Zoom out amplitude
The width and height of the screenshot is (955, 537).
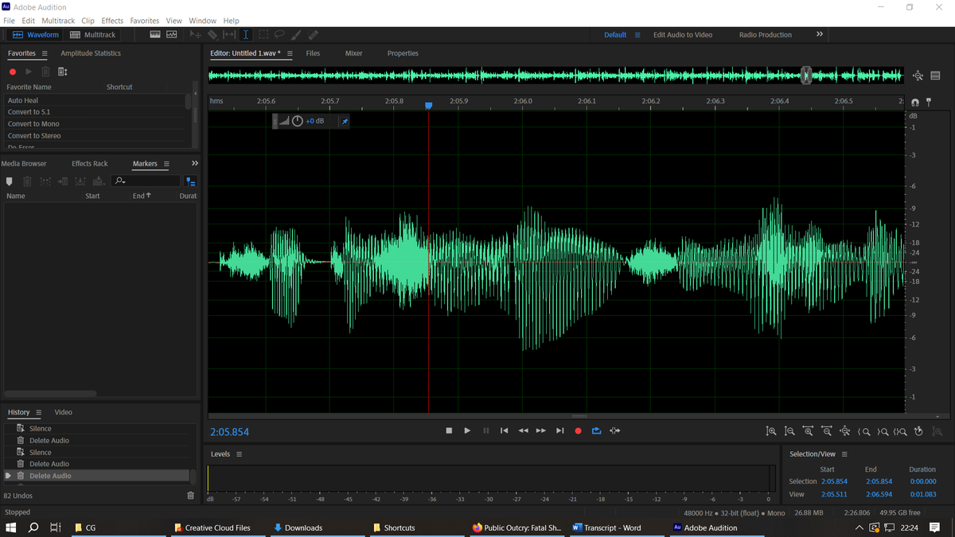789,431
